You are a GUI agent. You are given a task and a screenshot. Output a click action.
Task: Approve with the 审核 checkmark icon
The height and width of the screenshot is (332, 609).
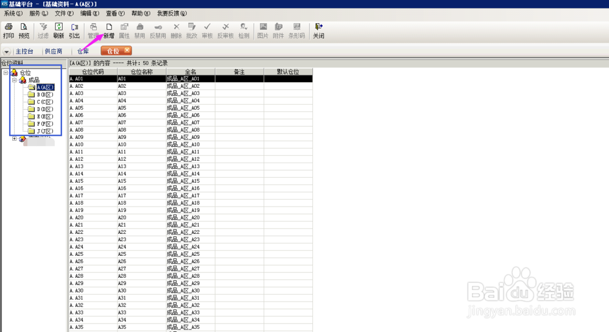(x=208, y=30)
